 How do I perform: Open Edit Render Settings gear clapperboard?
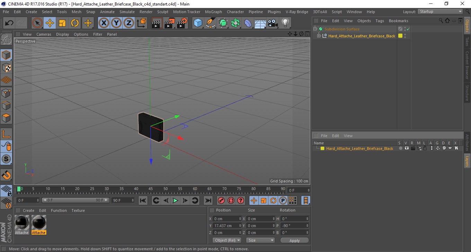(x=182, y=23)
